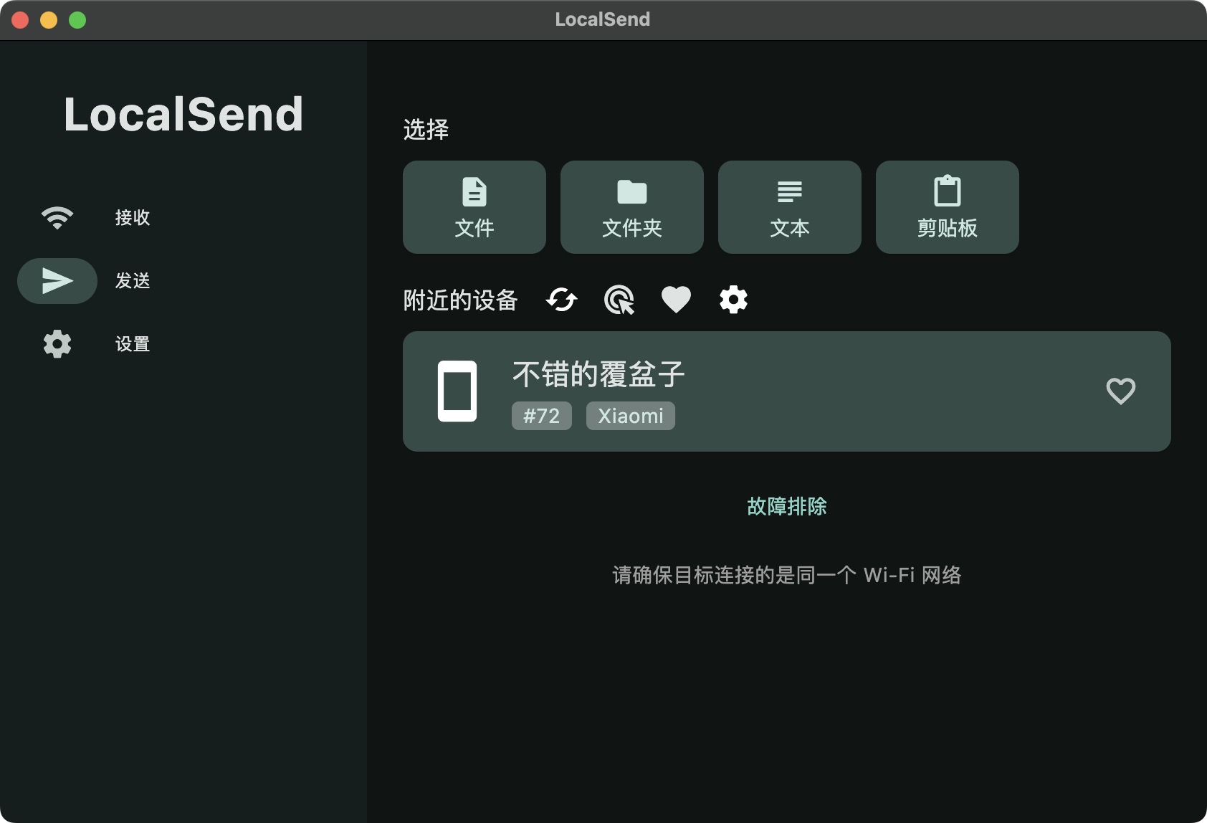Open nearby devices scan settings gear
The image size is (1207, 823).
733,299
